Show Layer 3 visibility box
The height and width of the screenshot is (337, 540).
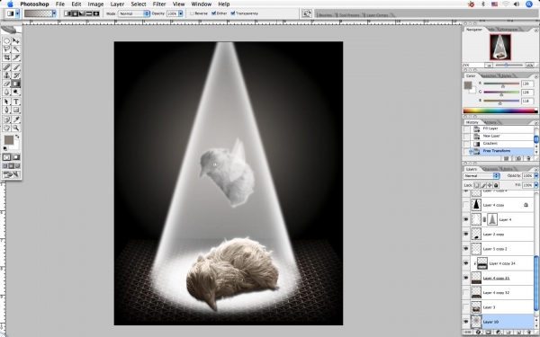466,307
